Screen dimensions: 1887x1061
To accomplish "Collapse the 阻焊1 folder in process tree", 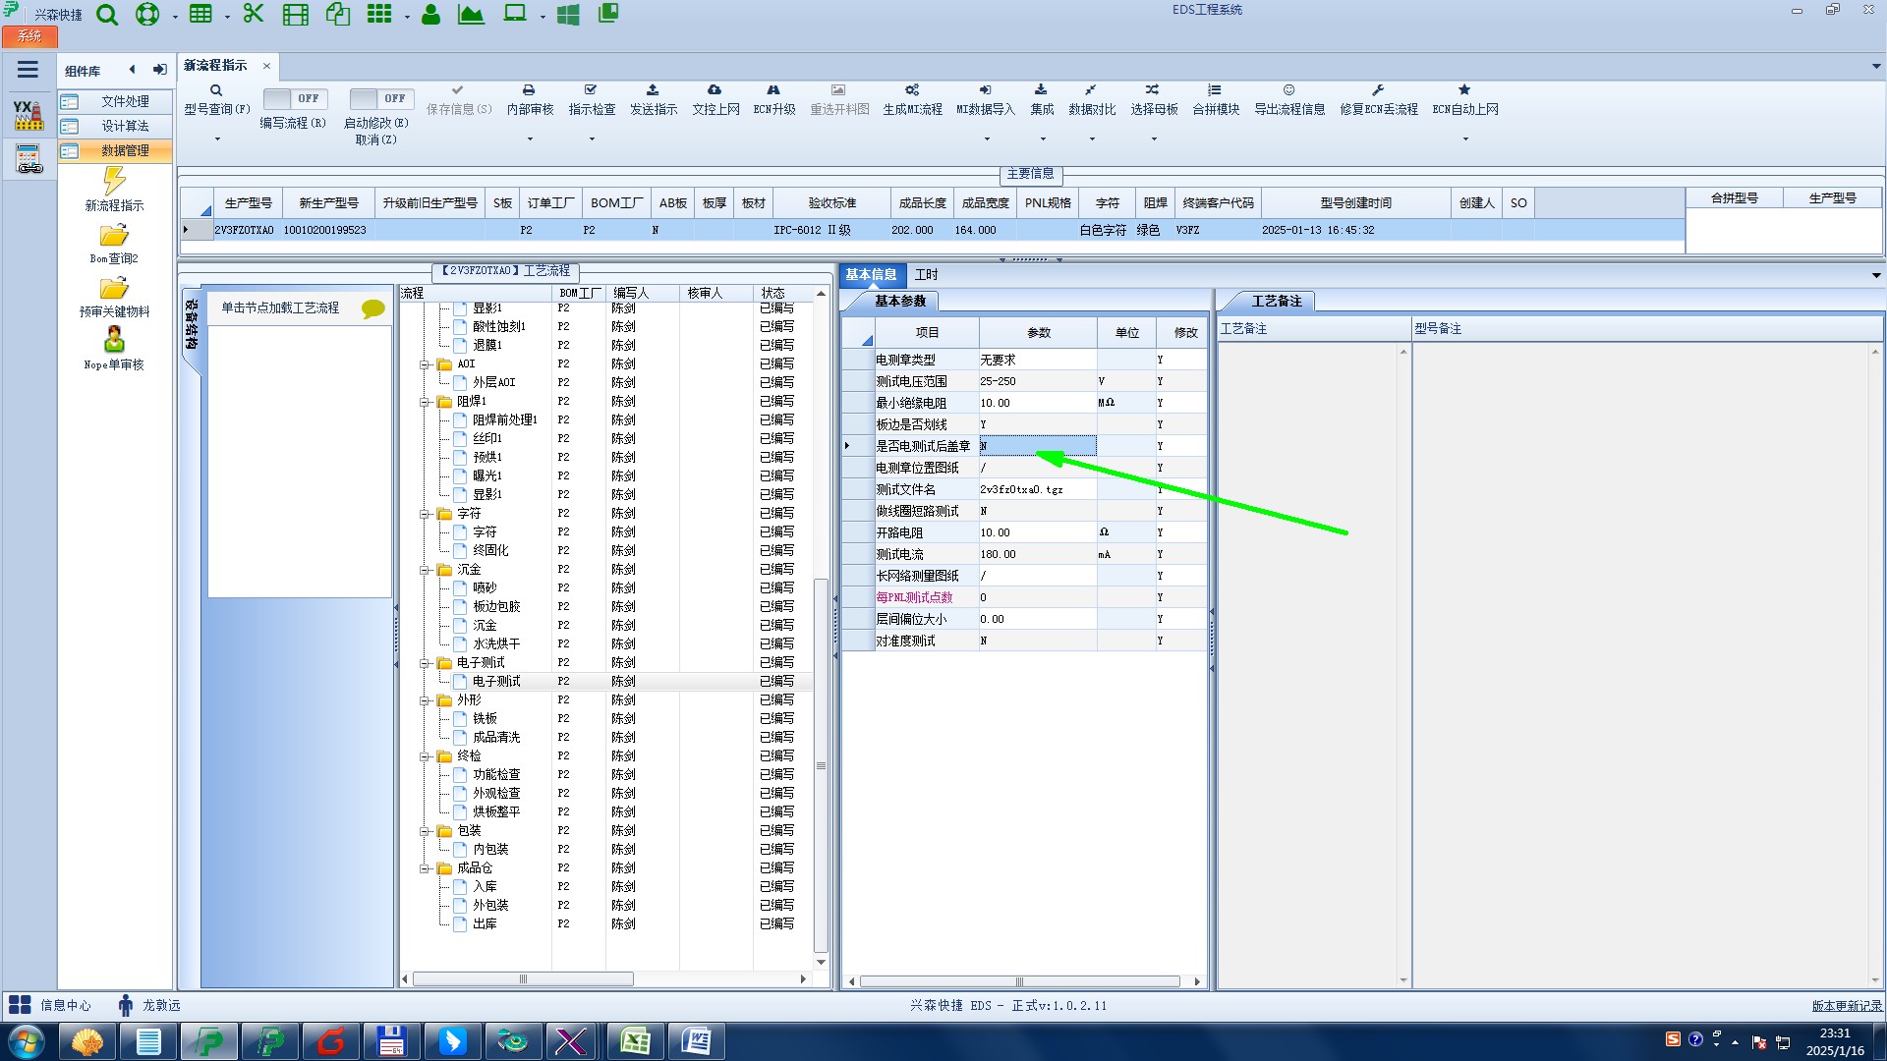I will point(426,402).
